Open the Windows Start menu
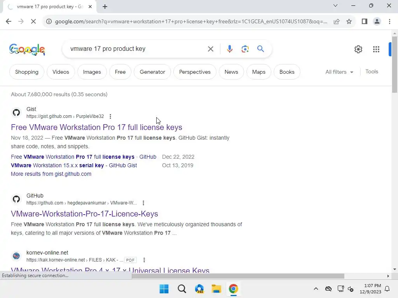398x298 pixels. pyautogui.click(x=164, y=289)
